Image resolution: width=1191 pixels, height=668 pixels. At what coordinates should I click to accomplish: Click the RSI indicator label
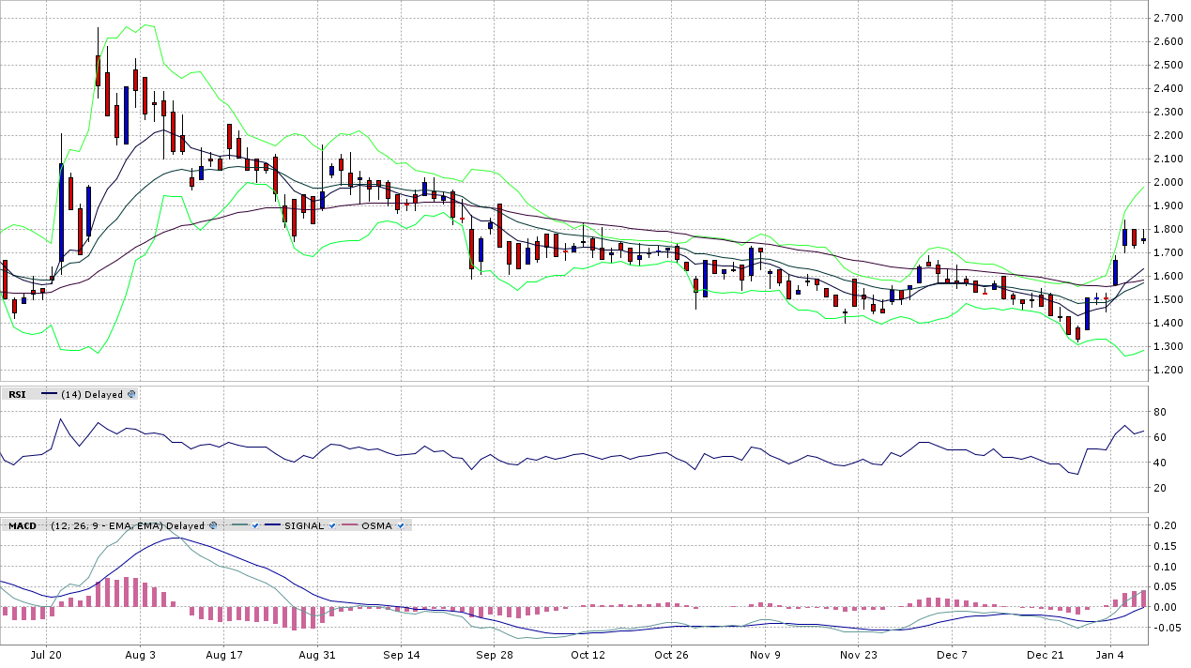pos(17,394)
